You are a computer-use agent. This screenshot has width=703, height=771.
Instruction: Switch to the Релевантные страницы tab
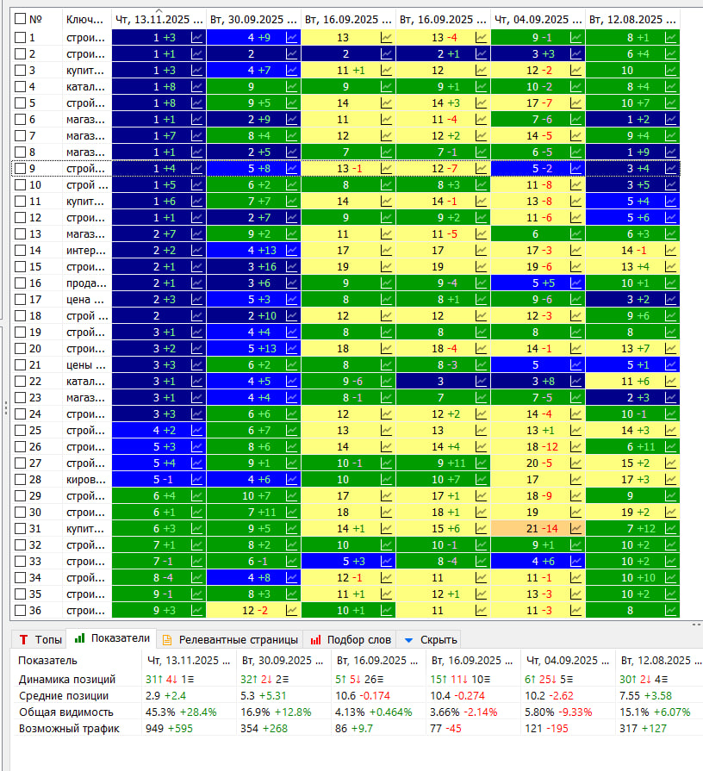(x=230, y=640)
